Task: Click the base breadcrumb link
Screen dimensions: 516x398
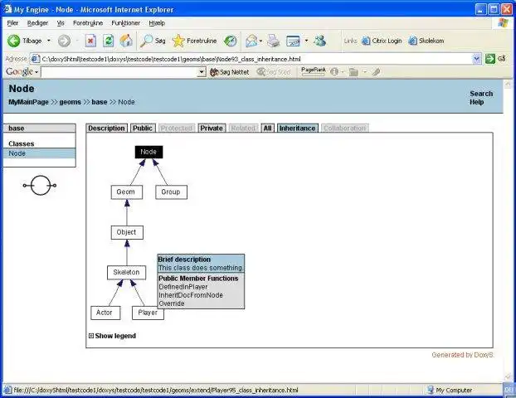Action: point(100,102)
